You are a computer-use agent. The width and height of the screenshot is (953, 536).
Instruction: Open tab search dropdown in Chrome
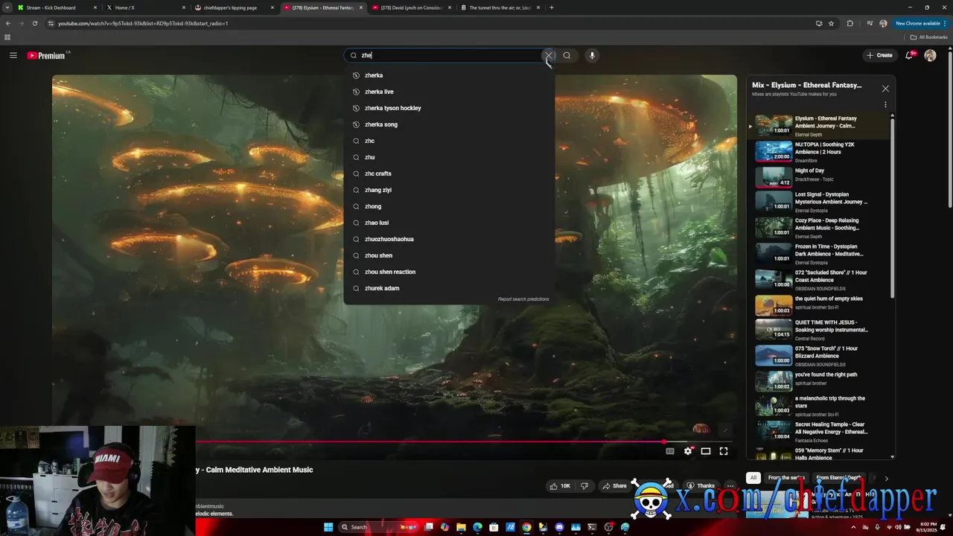pyautogui.click(x=7, y=7)
